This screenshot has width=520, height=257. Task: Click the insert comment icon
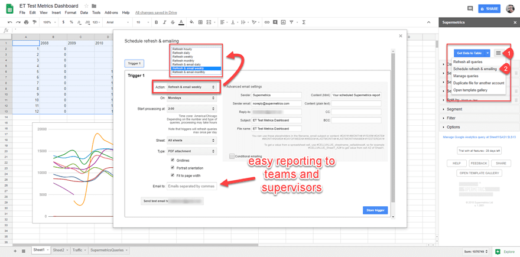tap(275, 22)
